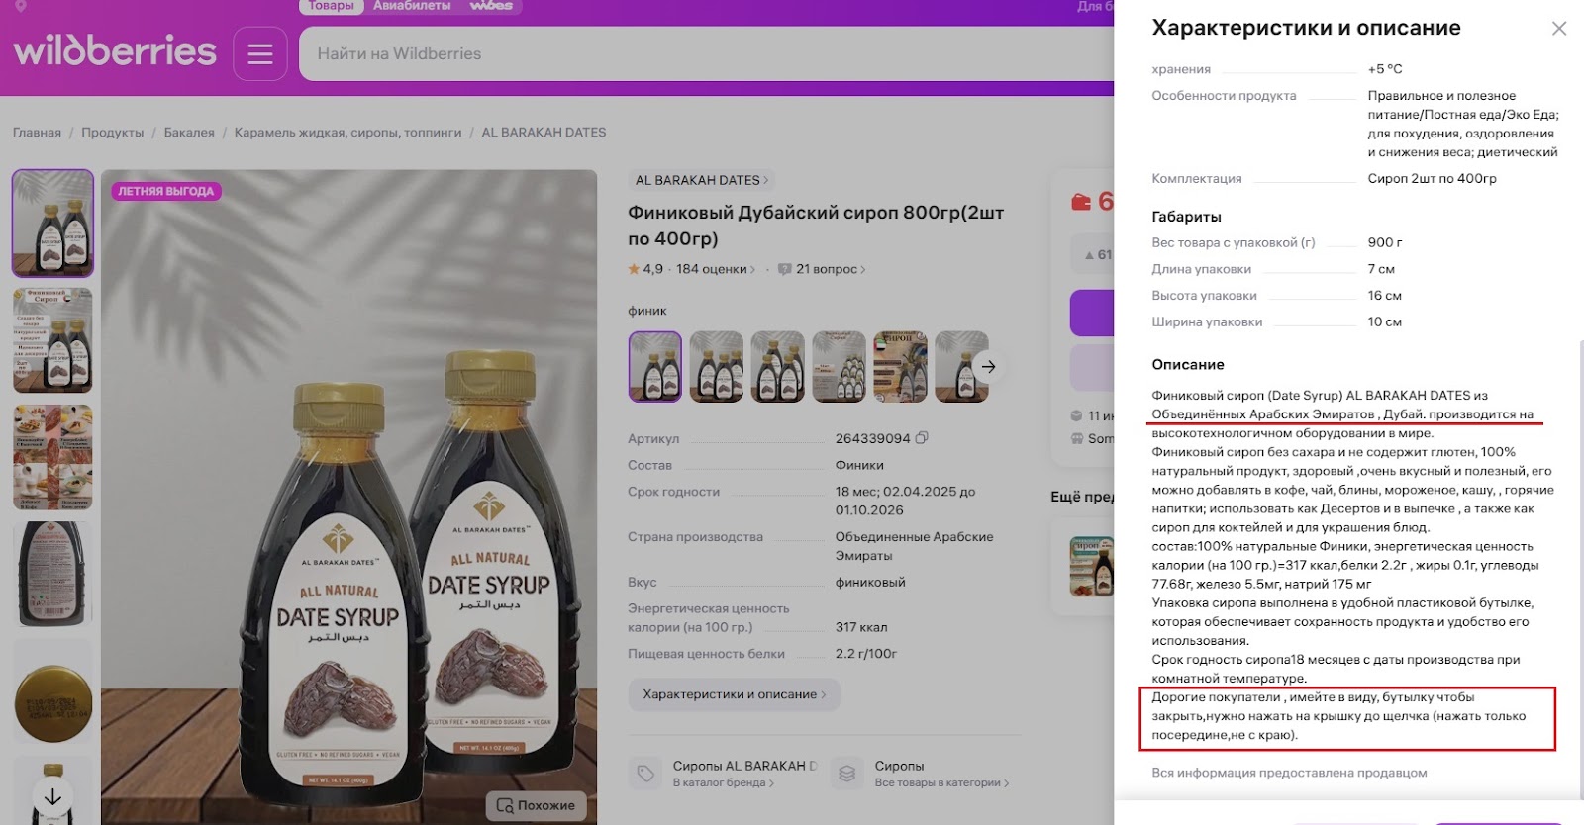Select the third gallery thumbnail with food collage
The height and width of the screenshot is (825, 1584).
pyautogui.click(x=53, y=457)
